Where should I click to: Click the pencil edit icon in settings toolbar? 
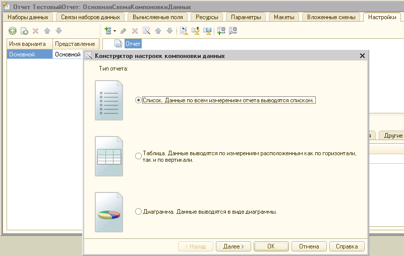pyautogui.click(x=124, y=31)
